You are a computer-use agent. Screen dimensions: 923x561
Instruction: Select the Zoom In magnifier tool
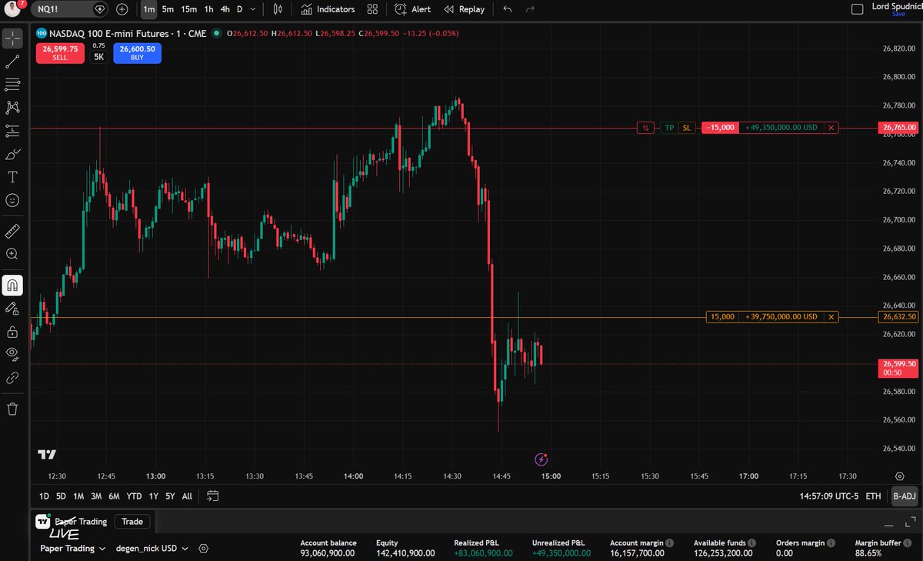tap(12, 254)
